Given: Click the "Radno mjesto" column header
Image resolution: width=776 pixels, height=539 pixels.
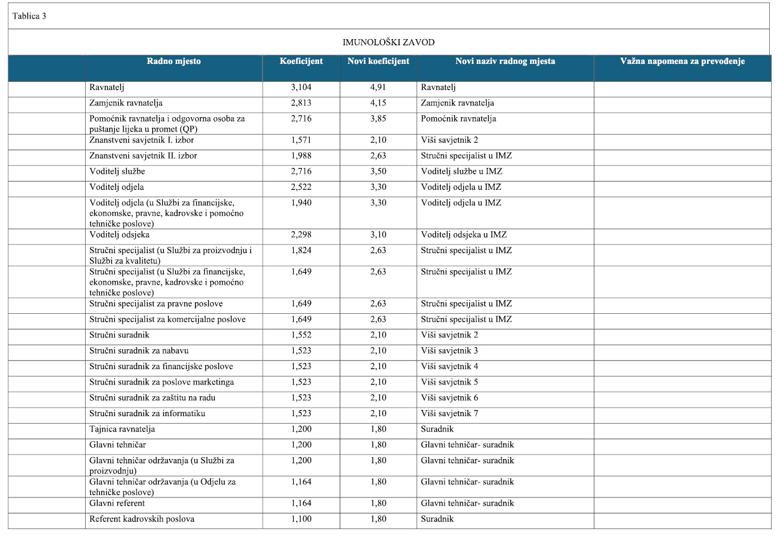Looking at the screenshot, I should [174, 61].
